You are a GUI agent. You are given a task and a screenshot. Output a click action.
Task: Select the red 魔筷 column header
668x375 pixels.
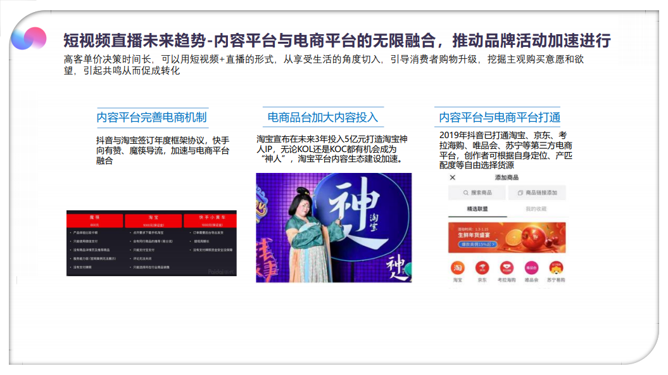point(94,220)
